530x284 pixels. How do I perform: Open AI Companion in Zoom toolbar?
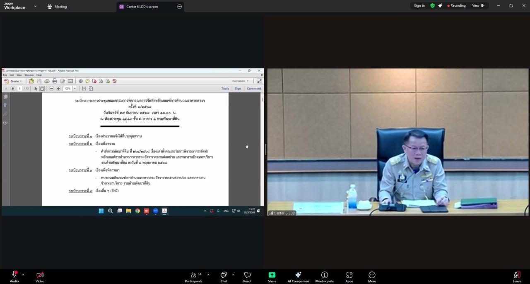pyautogui.click(x=298, y=277)
